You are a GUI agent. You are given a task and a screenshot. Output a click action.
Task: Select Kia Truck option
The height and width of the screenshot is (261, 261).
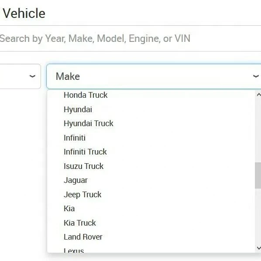coord(151,223)
